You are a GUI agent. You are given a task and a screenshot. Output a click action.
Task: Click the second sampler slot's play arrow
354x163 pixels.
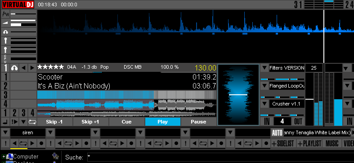click(x=77, y=143)
